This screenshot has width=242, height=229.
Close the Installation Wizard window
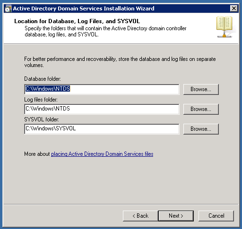tap(234, 8)
